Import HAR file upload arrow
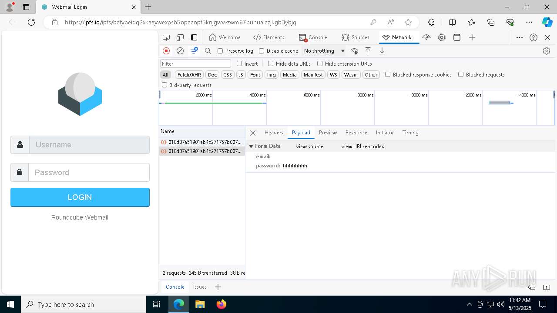 pos(368,51)
